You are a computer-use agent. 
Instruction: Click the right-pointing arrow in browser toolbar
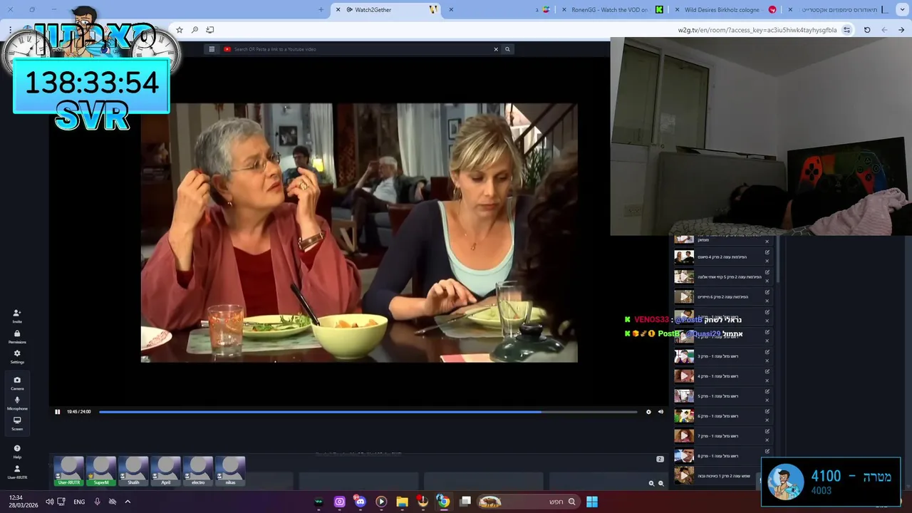901,30
